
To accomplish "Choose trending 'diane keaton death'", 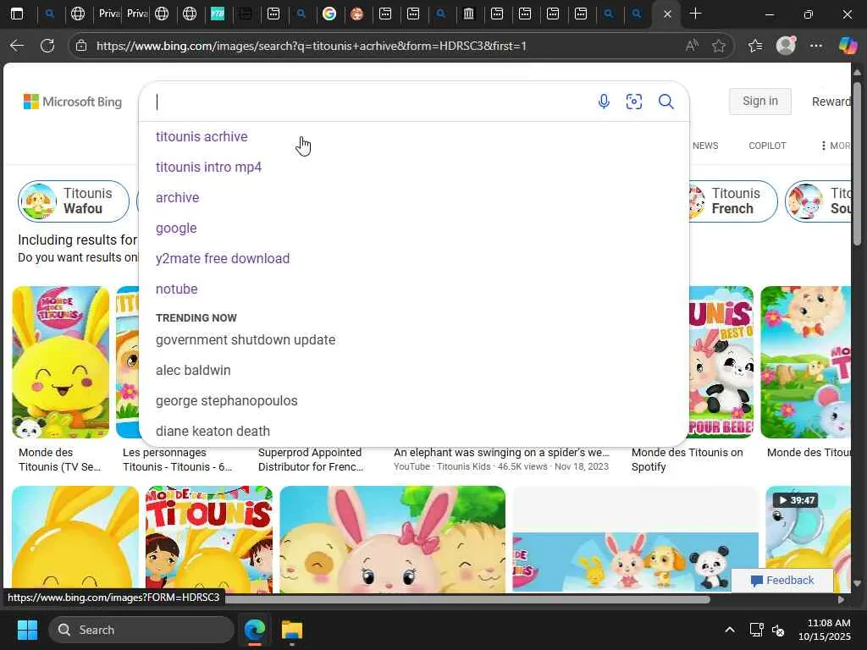I will [x=213, y=431].
